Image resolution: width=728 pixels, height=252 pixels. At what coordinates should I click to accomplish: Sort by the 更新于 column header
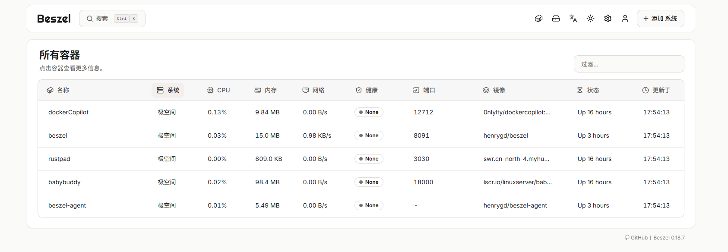[656, 90]
